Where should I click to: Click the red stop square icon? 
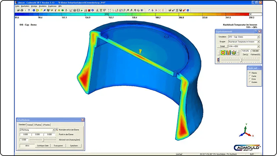(89, 10)
